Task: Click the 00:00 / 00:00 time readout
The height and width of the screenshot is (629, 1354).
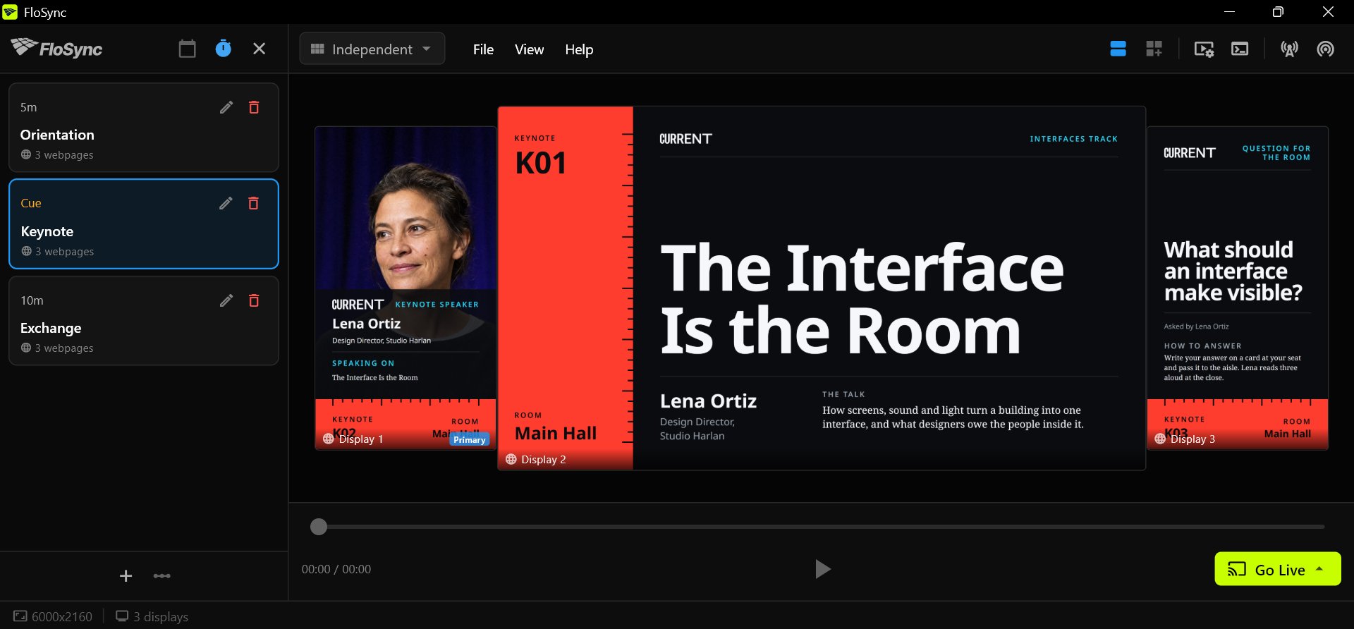Action: pos(336,569)
